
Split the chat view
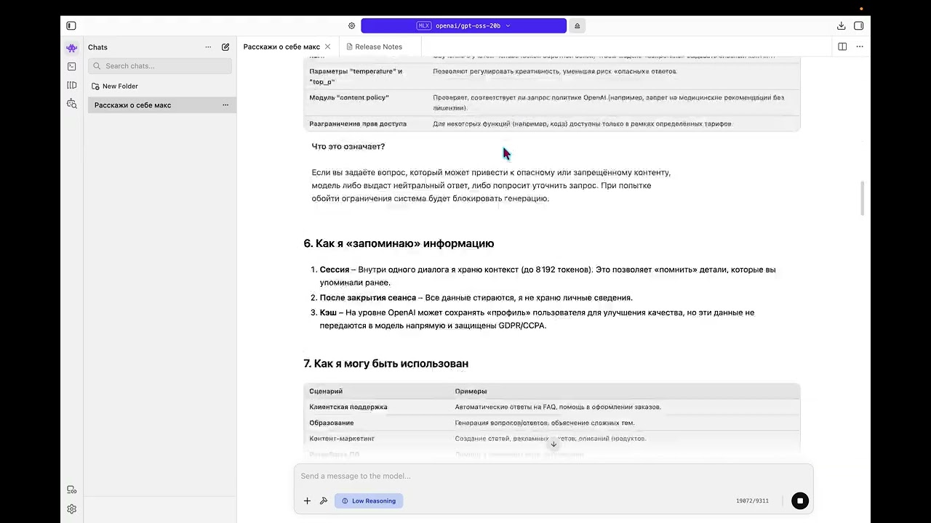(x=842, y=46)
